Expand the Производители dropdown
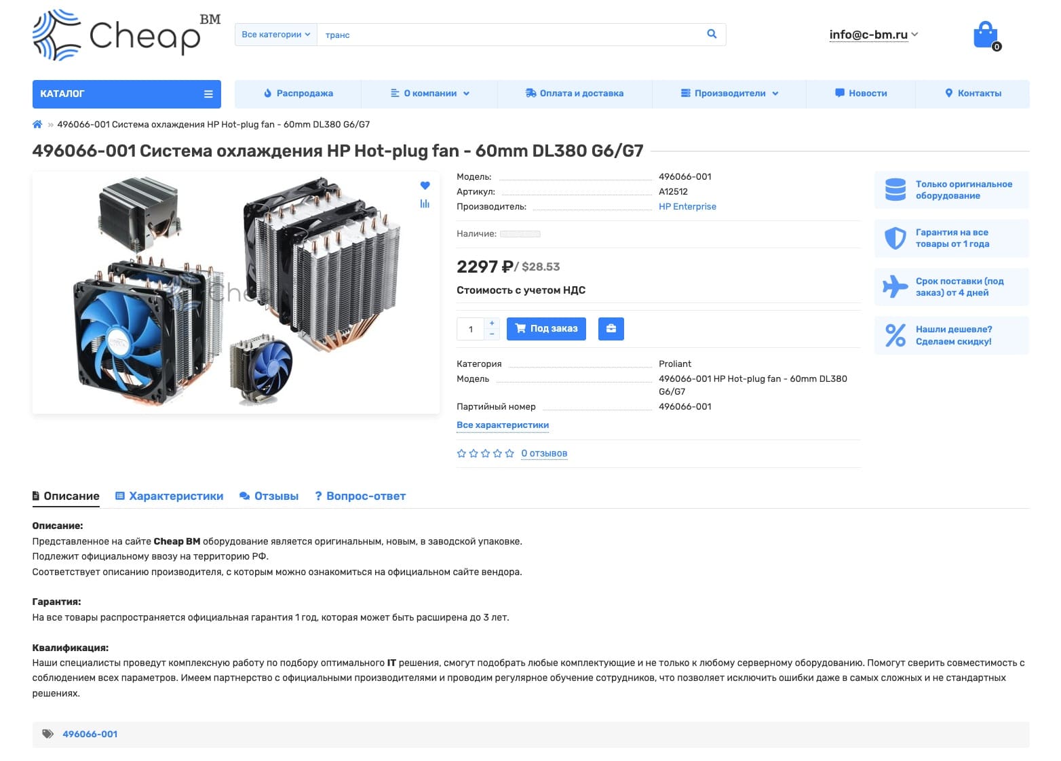Image resolution: width=1061 pixels, height=761 pixels. click(x=729, y=94)
